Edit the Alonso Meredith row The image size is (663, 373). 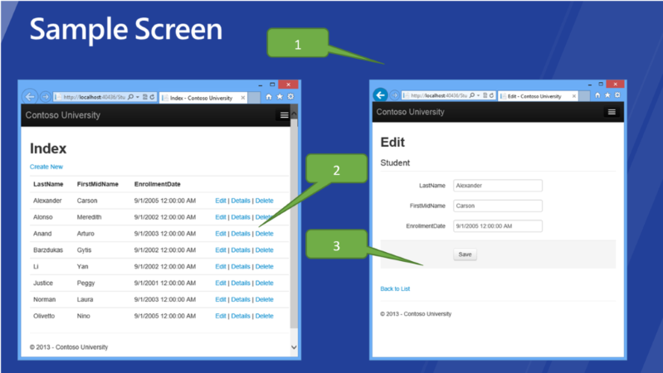pyautogui.click(x=220, y=217)
